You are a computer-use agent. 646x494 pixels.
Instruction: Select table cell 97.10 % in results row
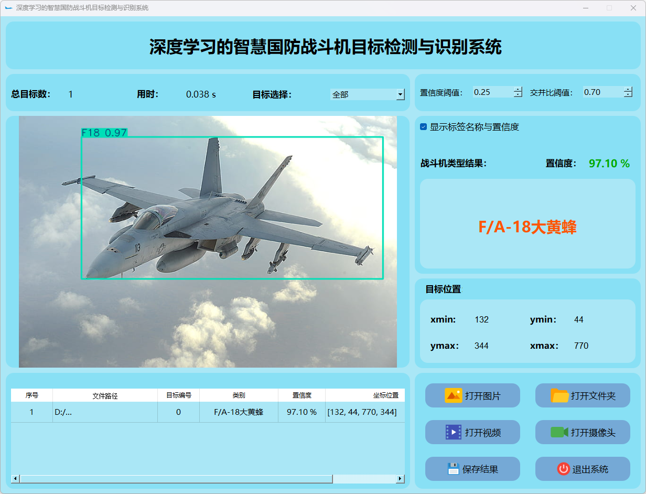pos(302,412)
